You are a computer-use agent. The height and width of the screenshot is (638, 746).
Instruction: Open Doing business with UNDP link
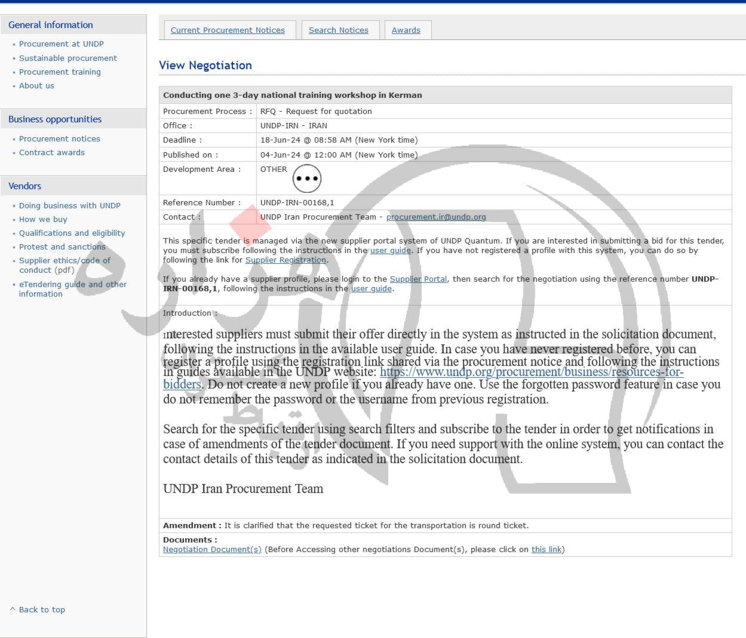point(69,206)
